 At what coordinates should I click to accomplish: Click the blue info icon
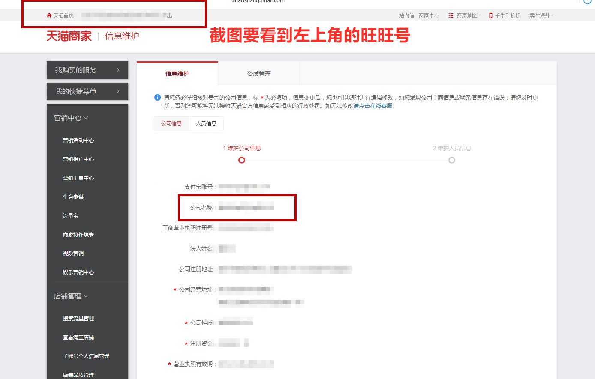tap(157, 98)
